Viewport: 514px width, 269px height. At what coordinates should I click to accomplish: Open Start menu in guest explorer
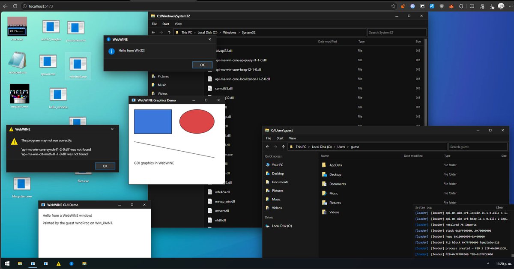click(x=280, y=138)
